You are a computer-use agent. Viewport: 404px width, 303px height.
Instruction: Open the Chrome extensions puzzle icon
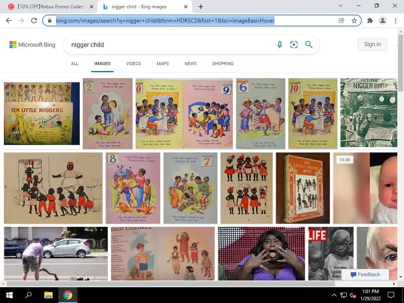coord(370,21)
